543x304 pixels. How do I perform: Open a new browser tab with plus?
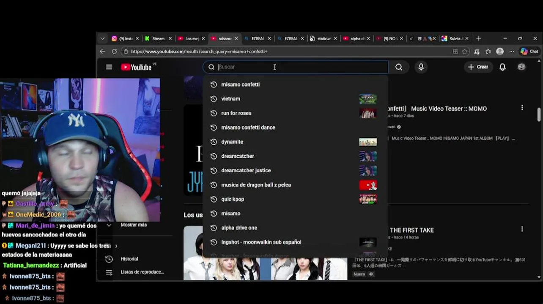pyautogui.click(x=478, y=38)
